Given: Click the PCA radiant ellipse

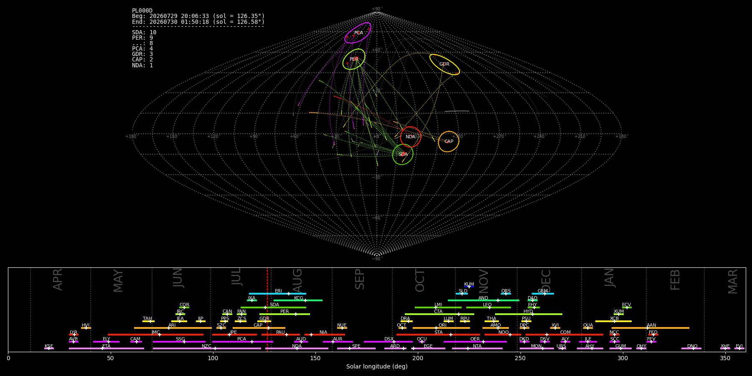Looking at the screenshot, I should [x=358, y=33].
